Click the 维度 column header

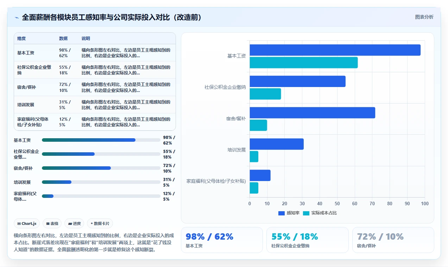coord(21,39)
